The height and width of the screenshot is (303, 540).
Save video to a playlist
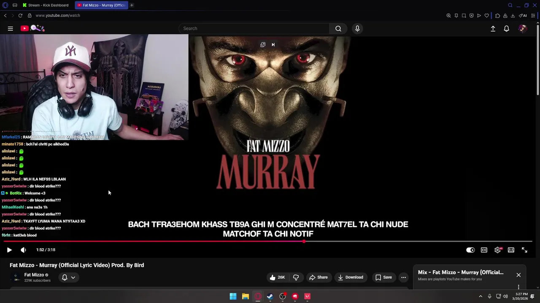pos(383,277)
